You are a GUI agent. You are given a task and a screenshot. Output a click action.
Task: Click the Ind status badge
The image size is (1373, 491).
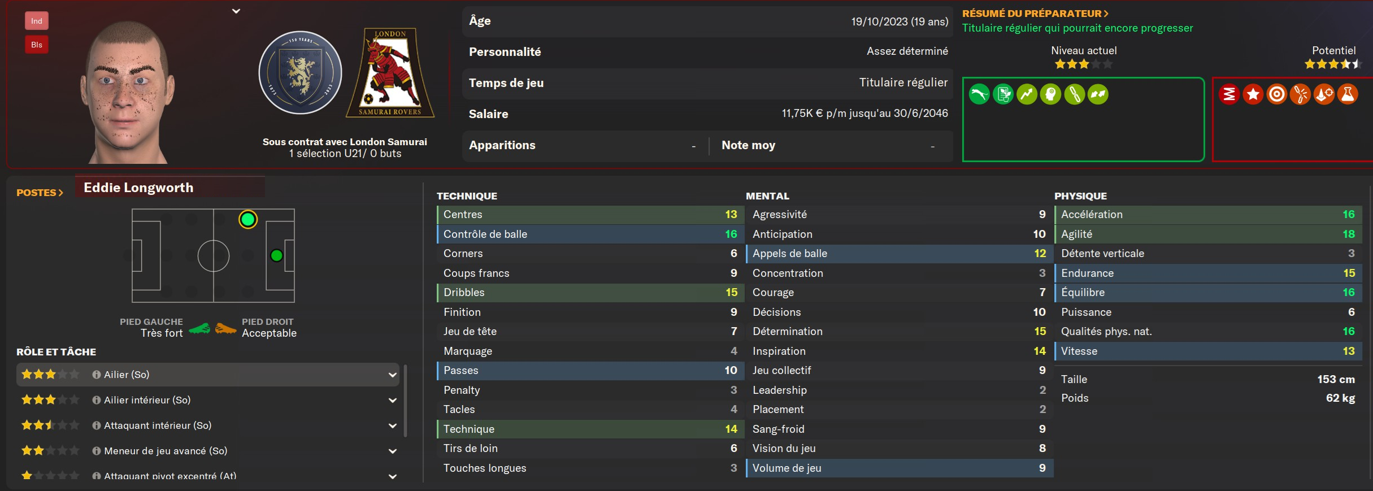point(37,21)
